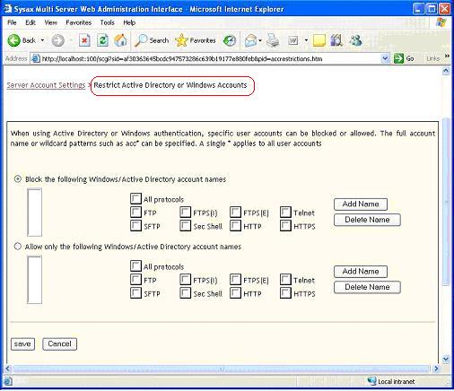The width and height of the screenshot is (454, 391).
Task: Open the Edit menu
Action: [x=31, y=22]
